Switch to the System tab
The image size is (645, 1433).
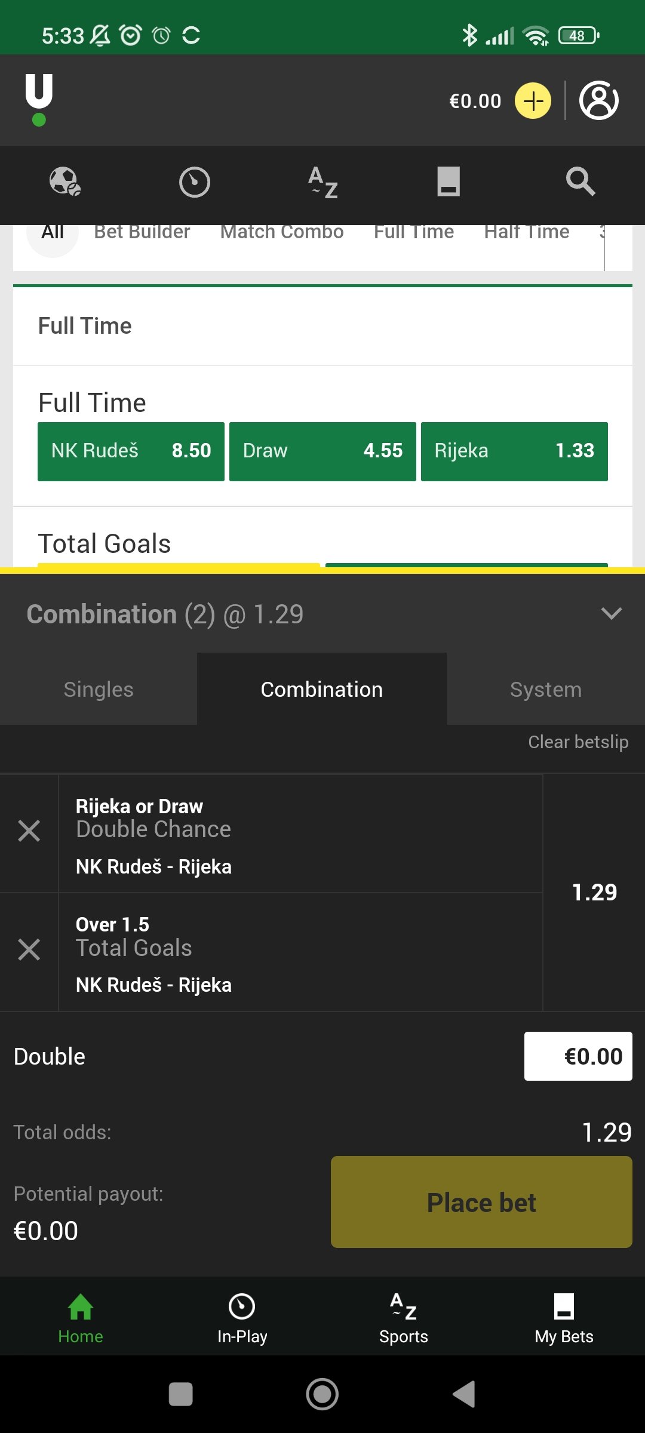tap(545, 690)
